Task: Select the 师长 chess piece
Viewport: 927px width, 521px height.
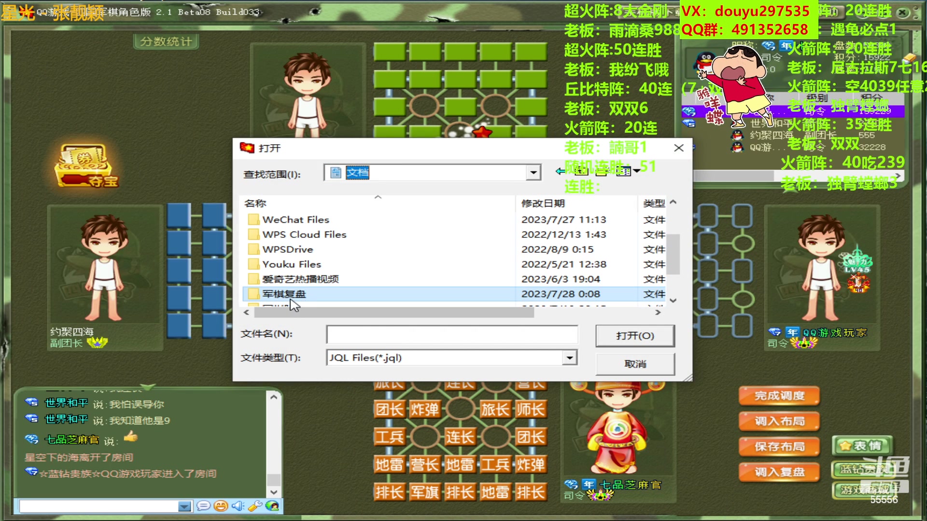Action: pyautogui.click(x=531, y=410)
